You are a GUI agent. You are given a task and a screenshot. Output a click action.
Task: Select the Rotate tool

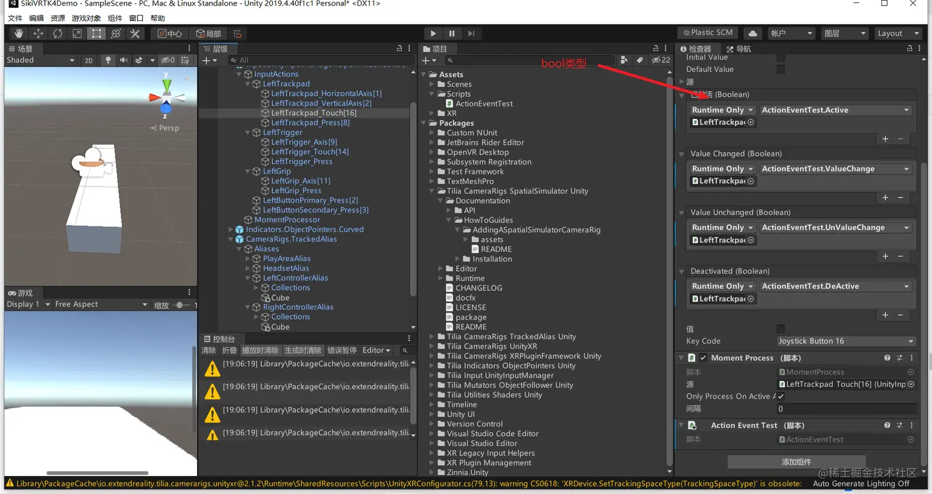coord(57,33)
